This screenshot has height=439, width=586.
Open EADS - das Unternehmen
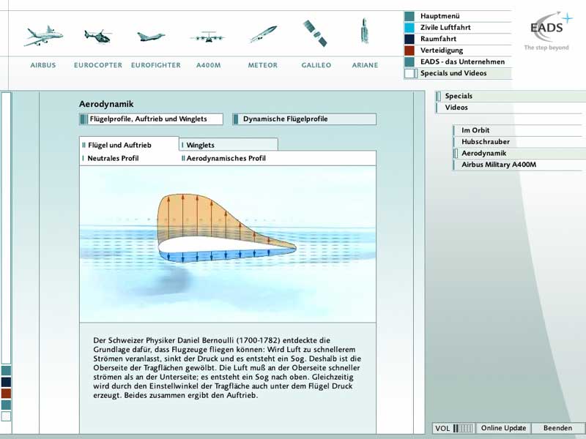coord(458,61)
